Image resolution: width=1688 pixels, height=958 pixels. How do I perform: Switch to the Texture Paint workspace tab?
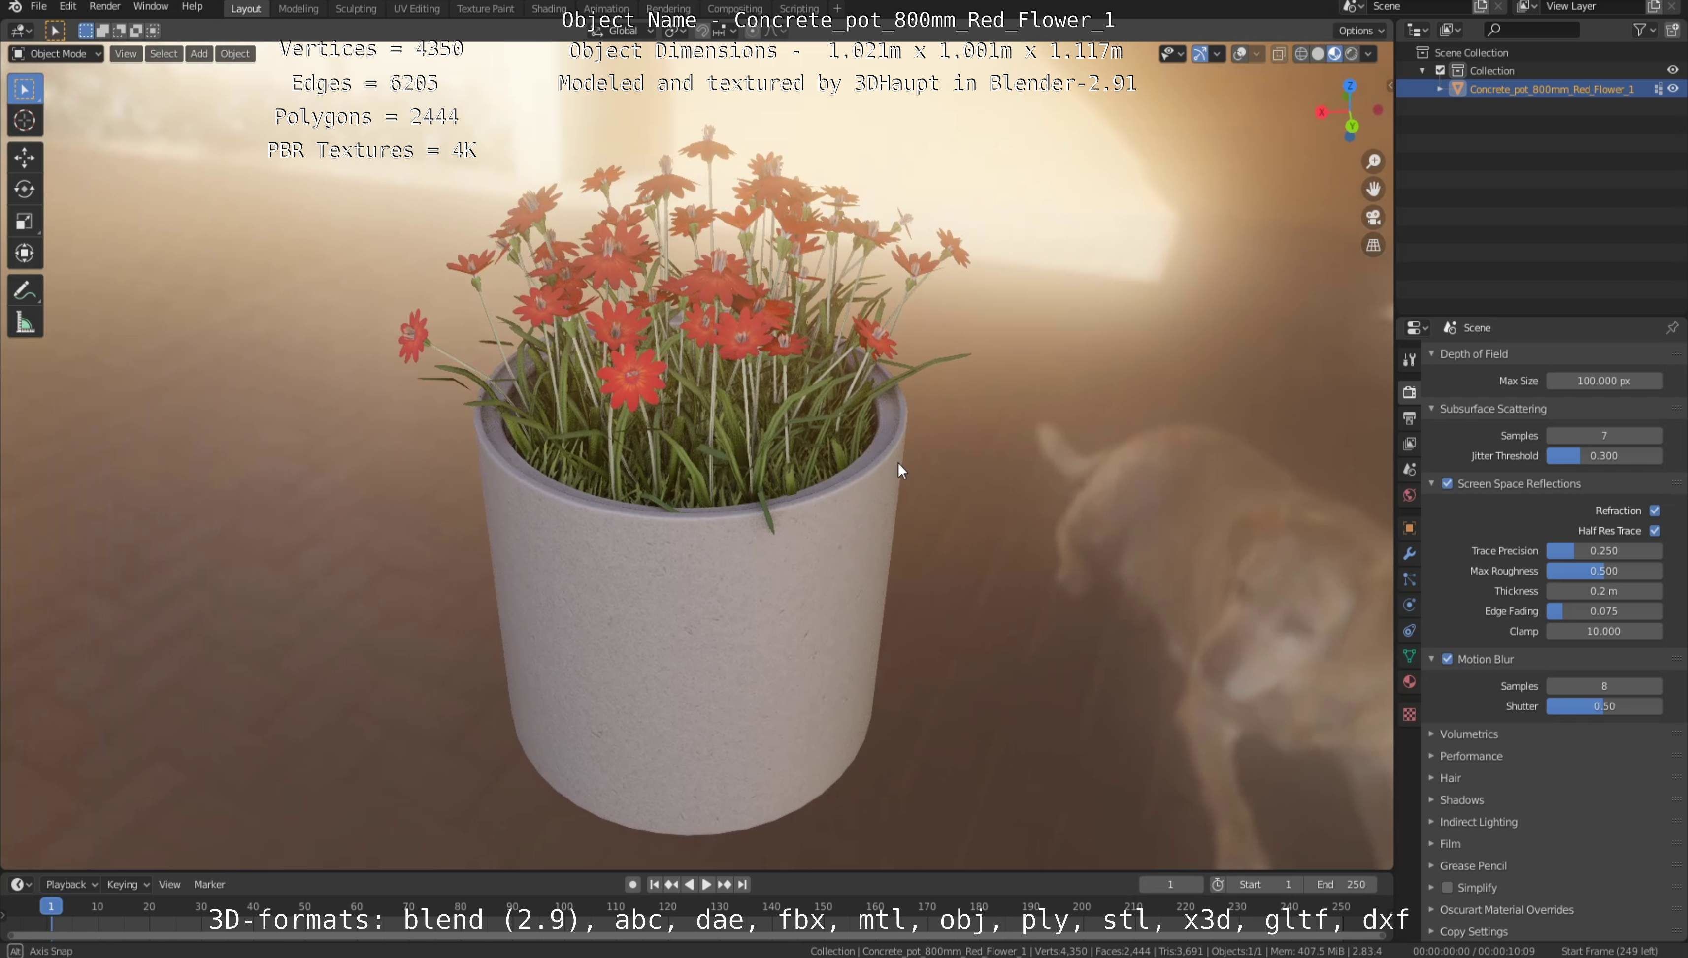click(x=485, y=8)
